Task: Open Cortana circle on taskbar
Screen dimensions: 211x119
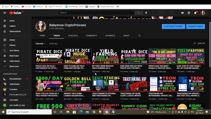Action: (55, 112)
